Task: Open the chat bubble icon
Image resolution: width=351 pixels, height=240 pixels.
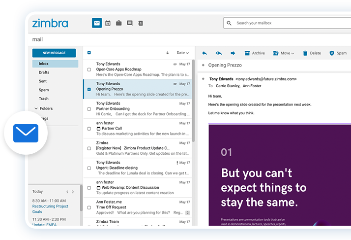Action: coord(129,23)
